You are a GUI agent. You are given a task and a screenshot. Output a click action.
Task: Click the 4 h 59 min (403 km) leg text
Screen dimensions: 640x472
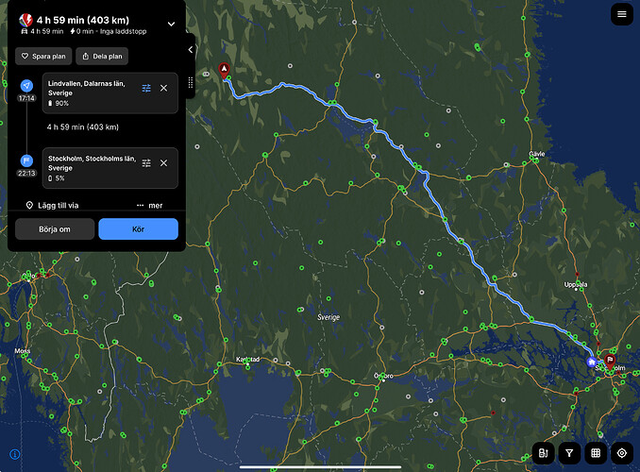pyautogui.click(x=83, y=127)
